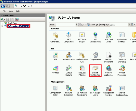Click the Go filter button

[x=81, y=25]
